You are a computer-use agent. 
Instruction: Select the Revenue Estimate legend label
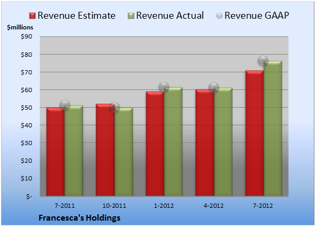[77, 16]
